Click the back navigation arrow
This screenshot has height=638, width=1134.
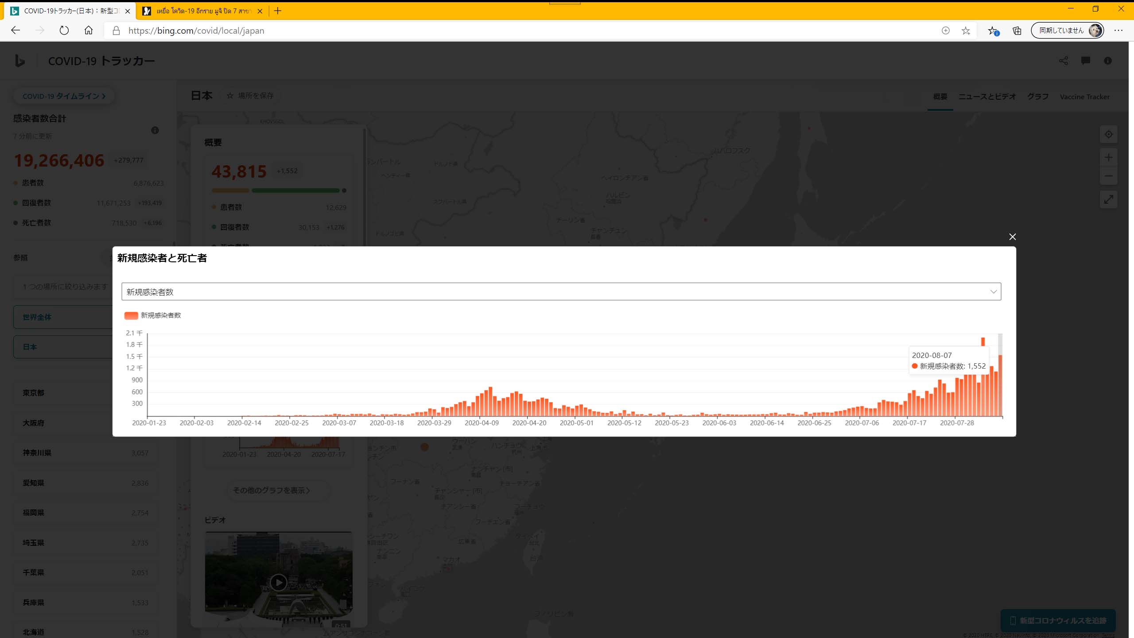point(16,31)
